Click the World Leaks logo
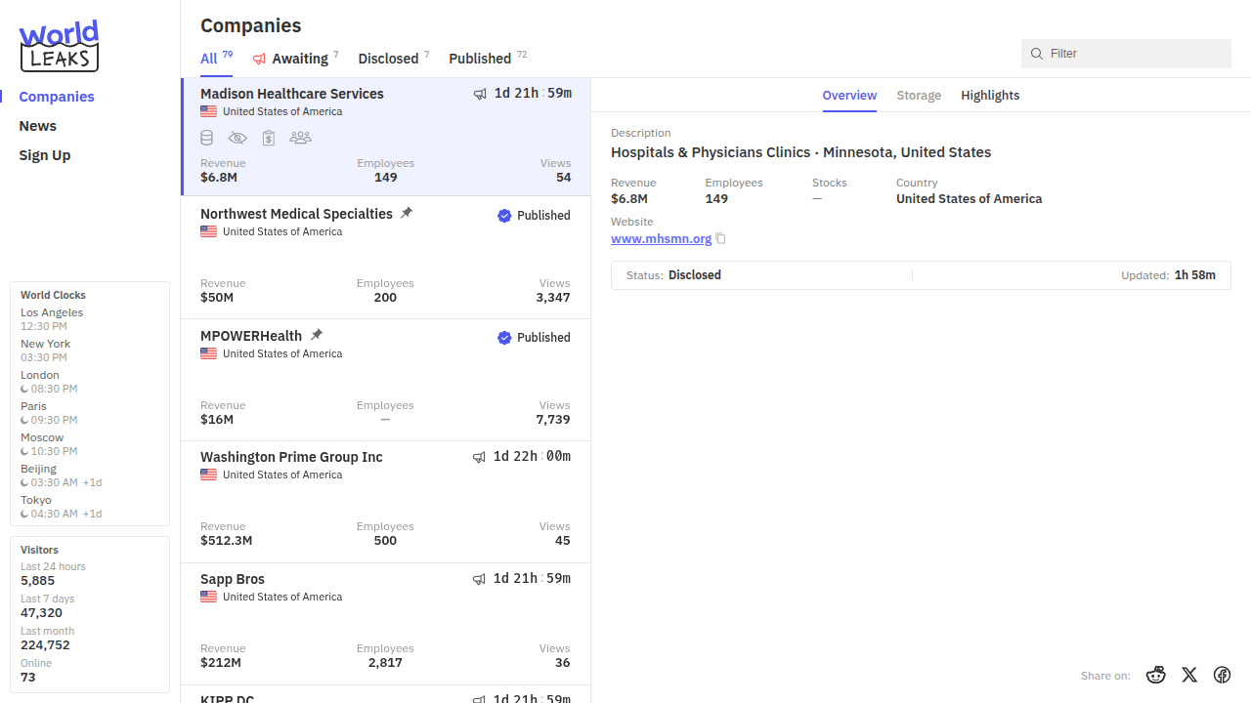 59,46
